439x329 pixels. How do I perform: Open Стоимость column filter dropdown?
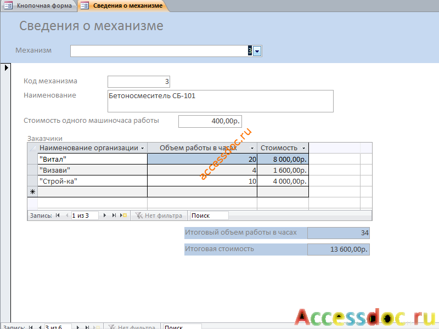point(304,148)
